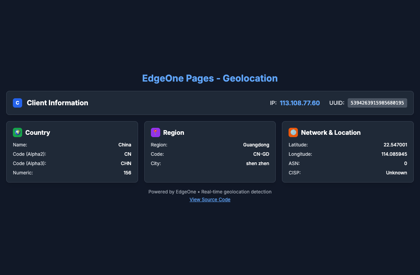Click the CISP: label
This screenshot has width=420, height=275.
[295, 173]
